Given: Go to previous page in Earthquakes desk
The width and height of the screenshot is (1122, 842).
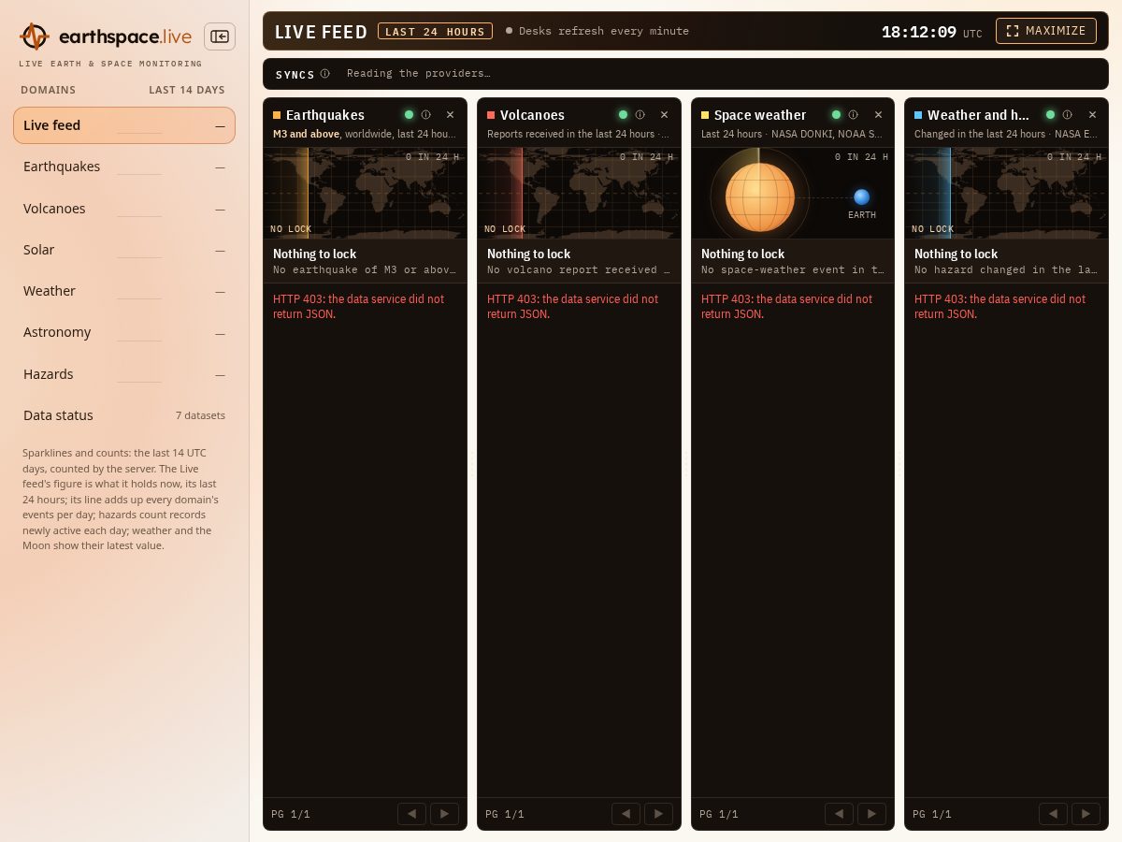Looking at the screenshot, I should [x=411, y=814].
